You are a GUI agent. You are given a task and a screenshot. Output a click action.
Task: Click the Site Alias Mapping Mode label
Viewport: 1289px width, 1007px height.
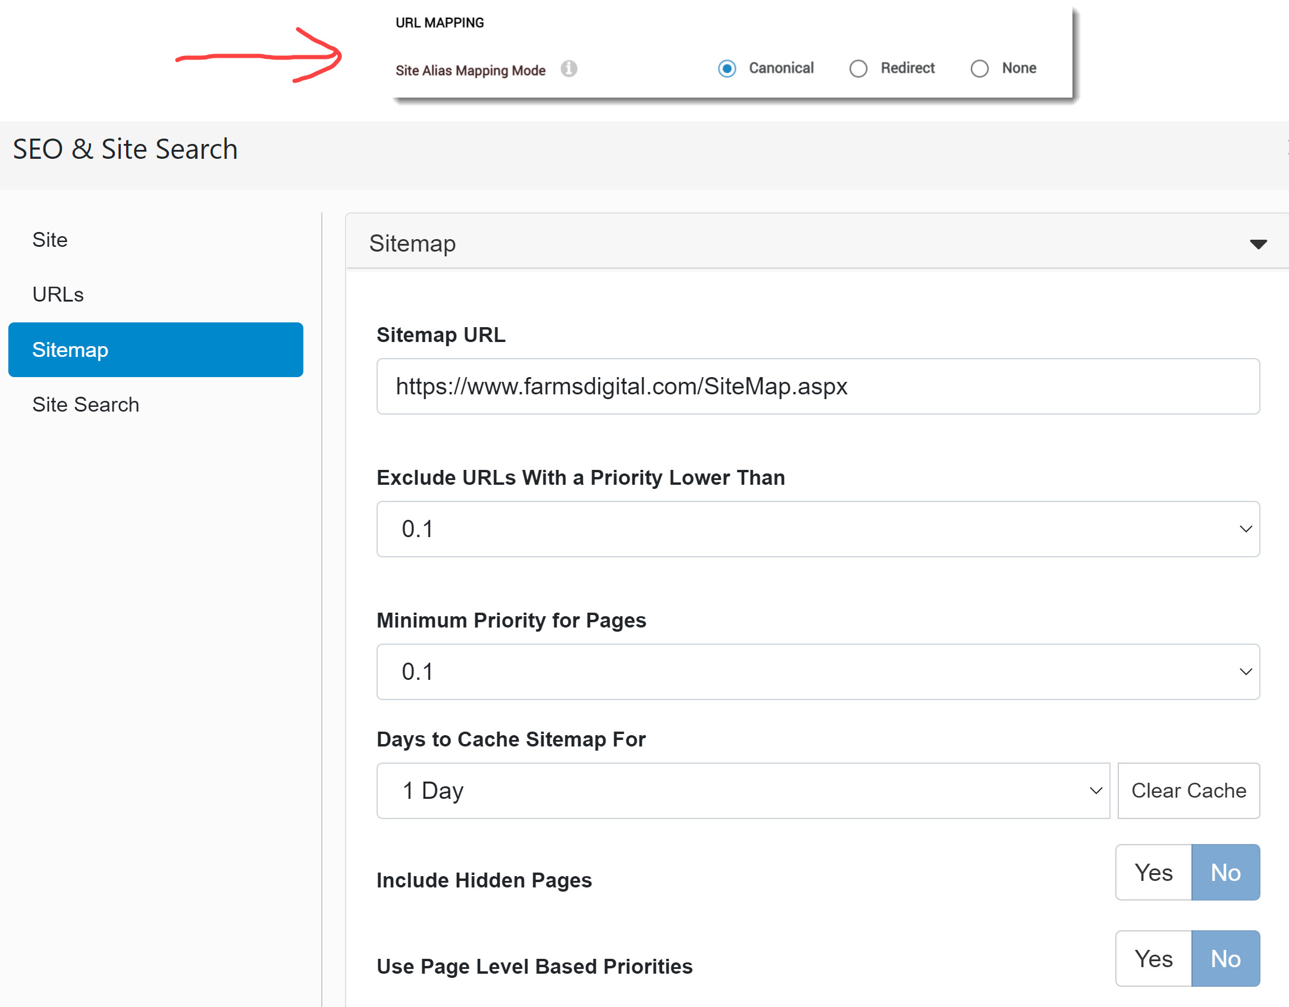[x=470, y=70]
